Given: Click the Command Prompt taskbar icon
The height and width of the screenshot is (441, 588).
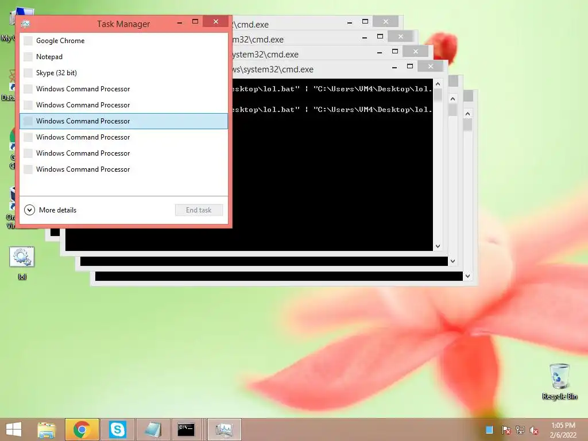Looking at the screenshot, I should (186, 430).
